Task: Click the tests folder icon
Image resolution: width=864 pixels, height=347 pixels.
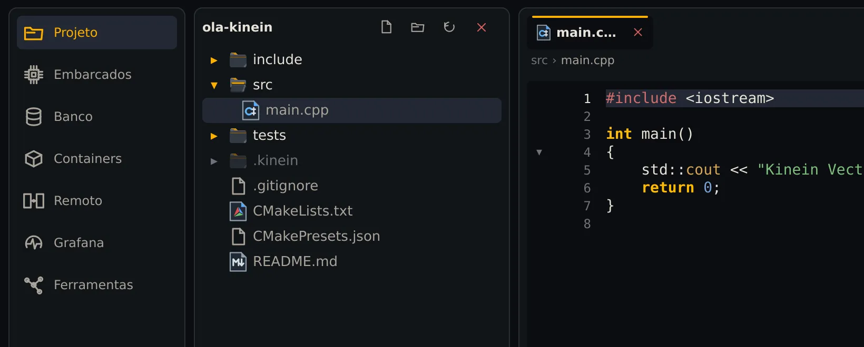Action: coord(238,136)
